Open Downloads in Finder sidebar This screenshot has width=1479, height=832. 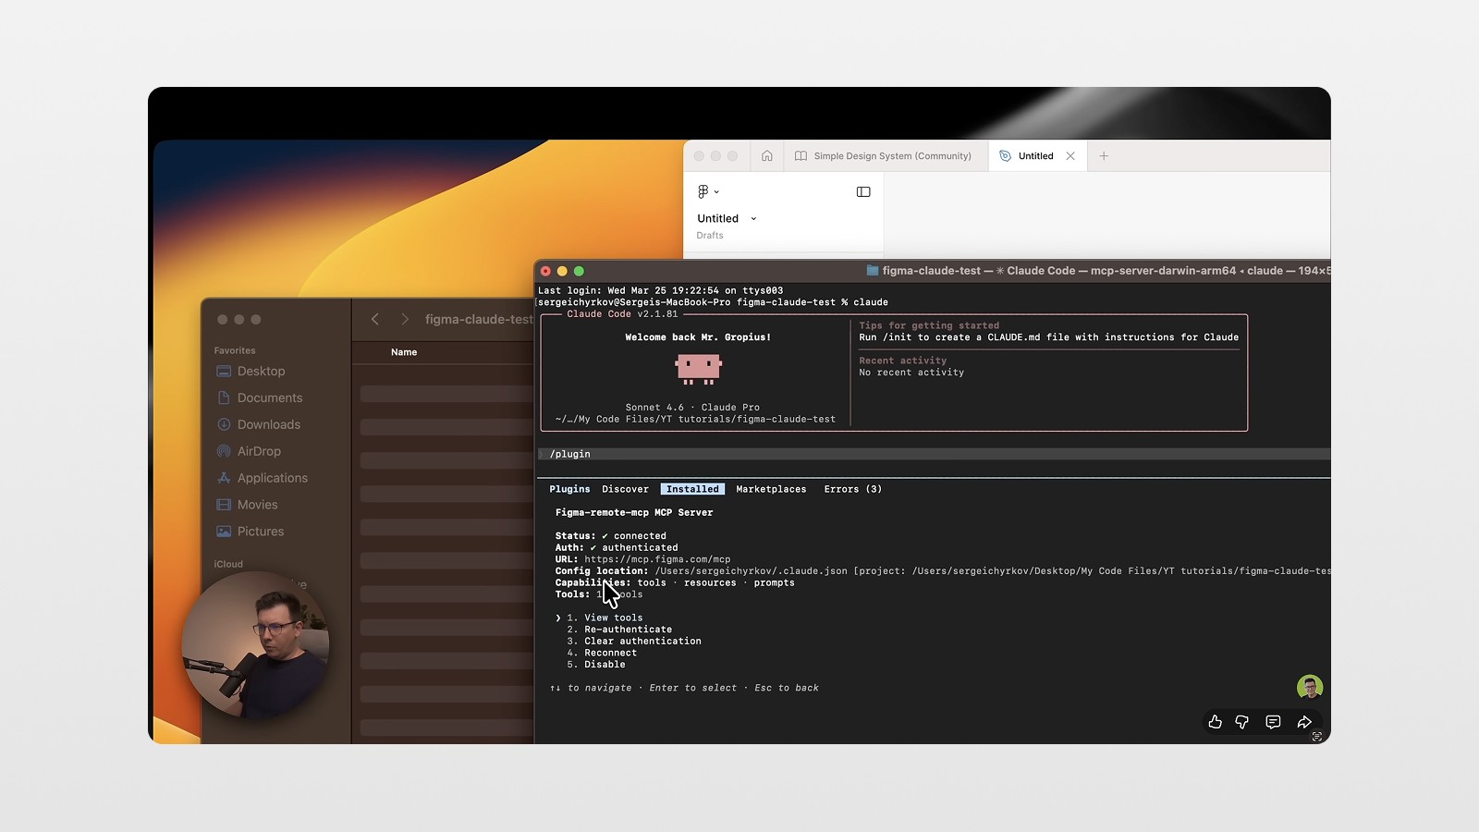(x=258, y=424)
